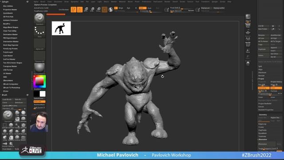Choose the Smooth brush icon

(11, 125)
